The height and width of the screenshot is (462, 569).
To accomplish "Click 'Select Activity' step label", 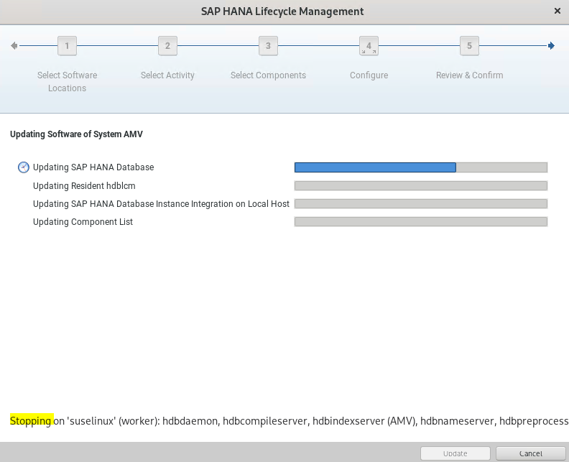I will (167, 75).
